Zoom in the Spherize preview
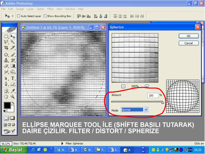The height and width of the screenshot is (154, 205). [x=147, y=86]
